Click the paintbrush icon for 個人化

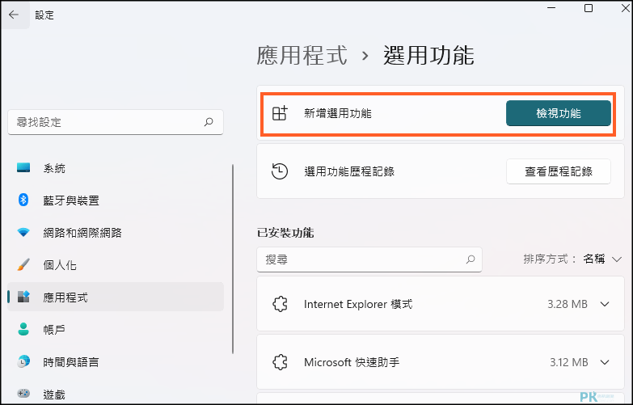pyautogui.click(x=23, y=264)
